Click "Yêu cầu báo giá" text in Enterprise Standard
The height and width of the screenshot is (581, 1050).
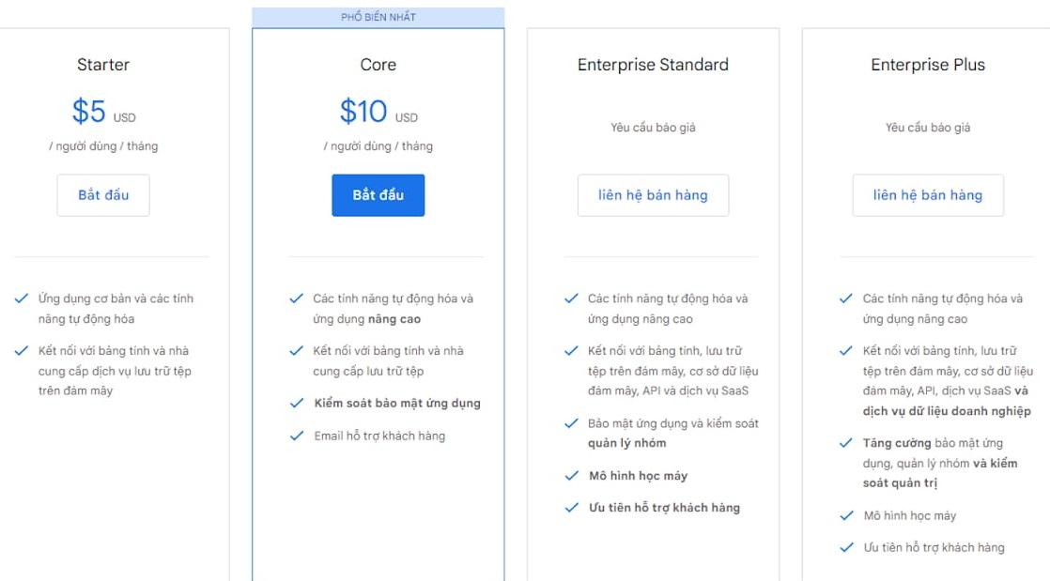tap(654, 128)
